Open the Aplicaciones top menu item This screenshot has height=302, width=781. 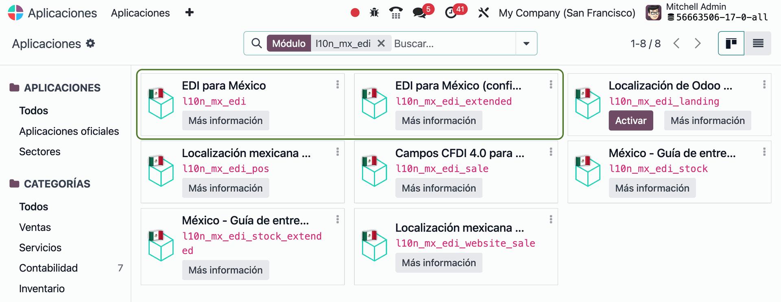coord(140,13)
